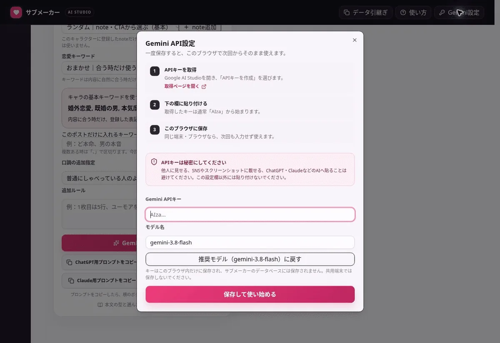Viewport: 500px width, 343px height.
Task: Open Gemini設定 in the top bar
Action: (459, 12)
